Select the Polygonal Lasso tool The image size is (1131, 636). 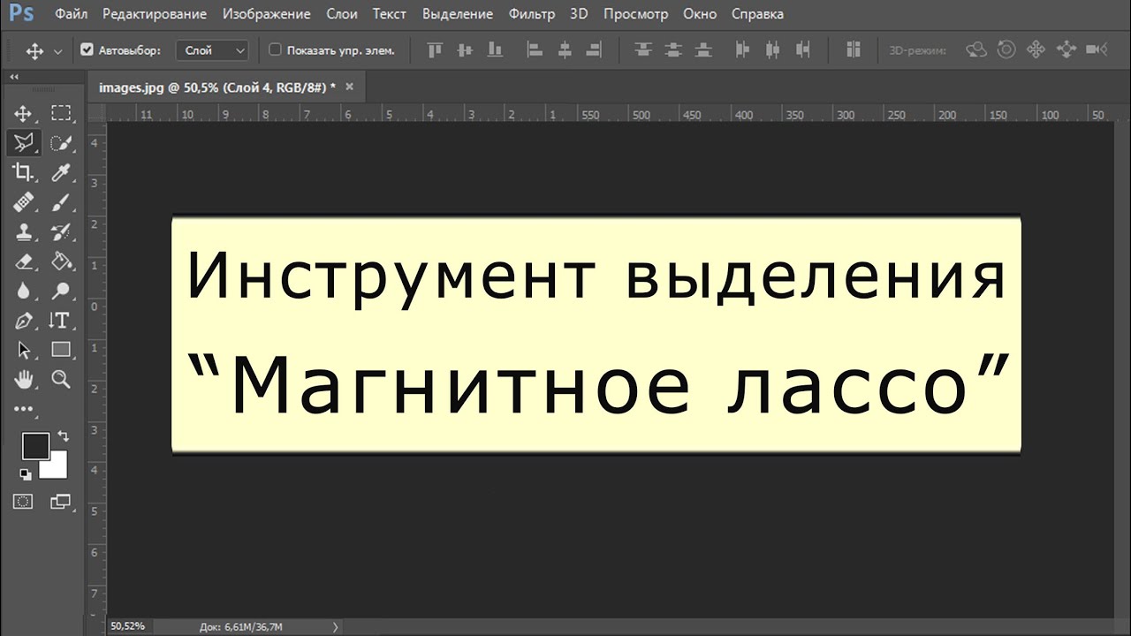tap(23, 142)
